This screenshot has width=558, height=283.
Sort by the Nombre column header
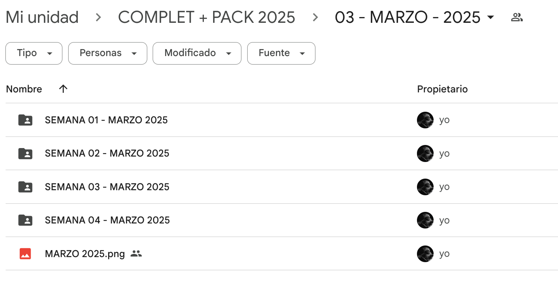(x=24, y=89)
